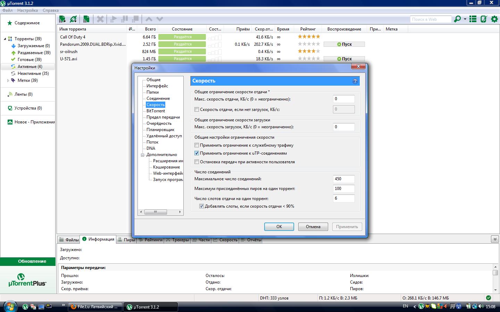The width and height of the screenshot is (500, 312).
Task: Switch to the Файлы tab
Action: tap(69, 240)
